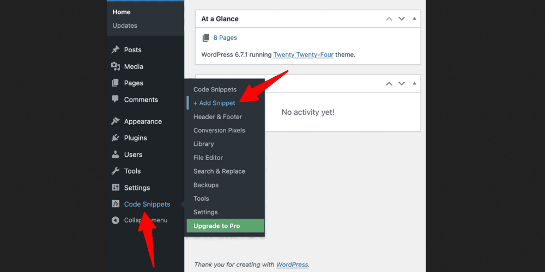The height and width of the screenshot is (272, 545).
Task: Click the Code Snippets sidebar icon
Action: [116, 204]
